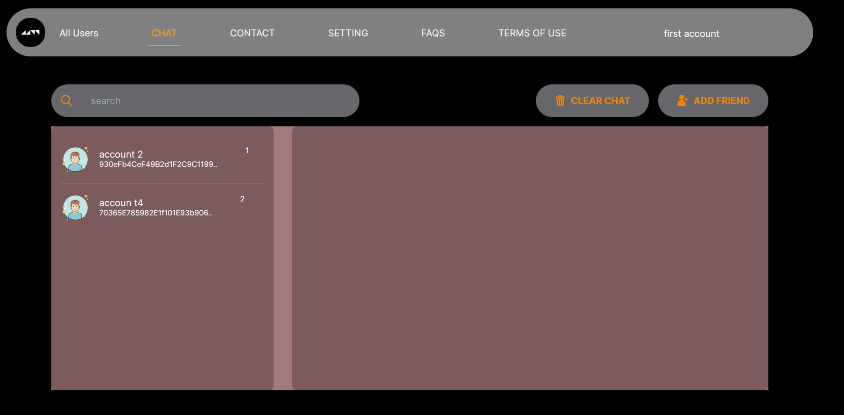Screen dimensions: 844x415
Task: Open the All Users page
Action: point(79,33)
